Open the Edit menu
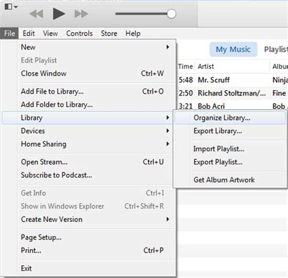Viewport: 288px width, 278px height. (29, 33)
